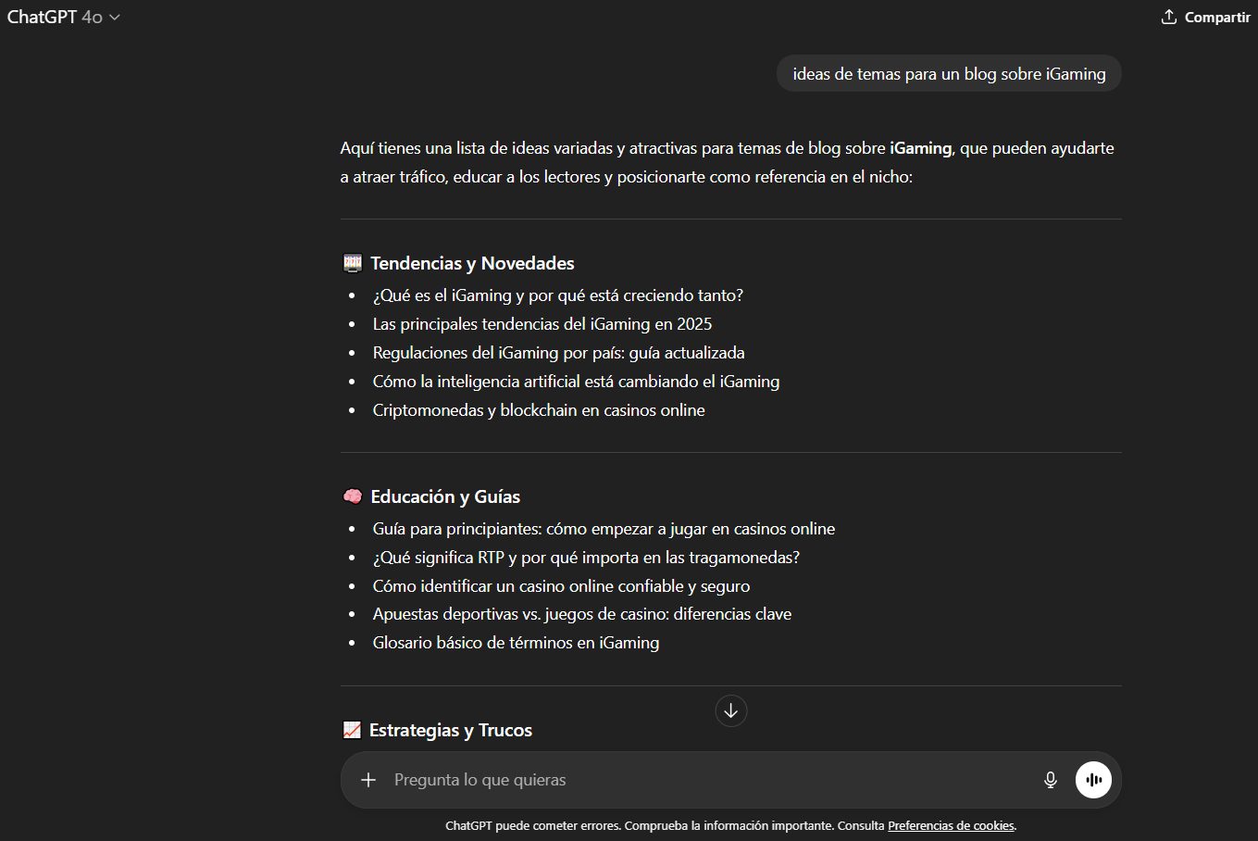The height and width of the screenshot is (841, 1258).
Task: Click the plus icon to attach files
Action: coord(368,779)
